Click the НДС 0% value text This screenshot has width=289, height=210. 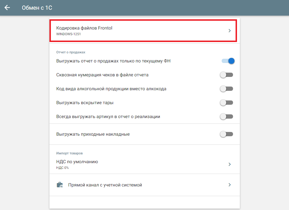tap(63, 168)
